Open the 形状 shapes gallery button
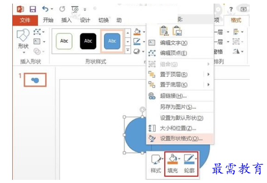 (x=24, y=41)
